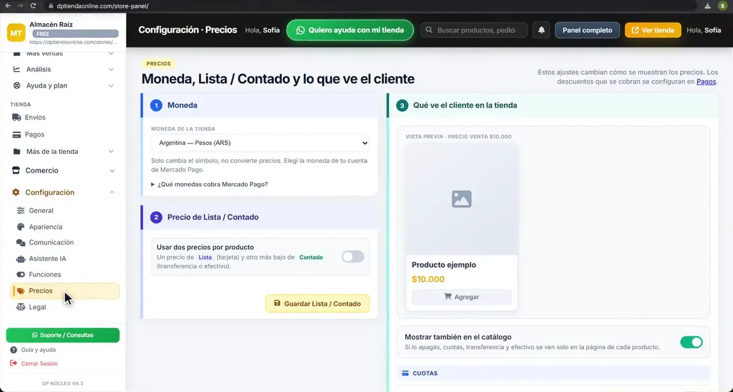The width and height of the screenshot is (733, 392).
Task: Click the Análisis chart icon
Action: 16,70
